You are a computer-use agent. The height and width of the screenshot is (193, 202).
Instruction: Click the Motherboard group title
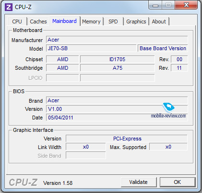pos(27,30)
